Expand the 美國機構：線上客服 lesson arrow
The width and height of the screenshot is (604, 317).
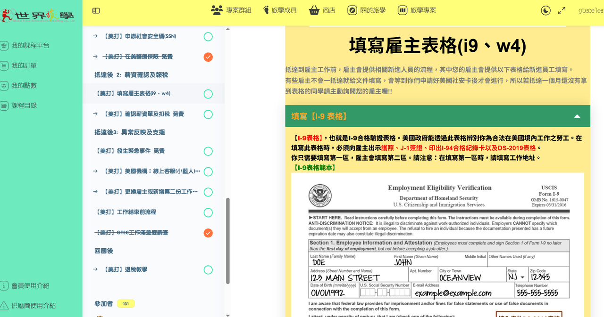click(95, 171)
